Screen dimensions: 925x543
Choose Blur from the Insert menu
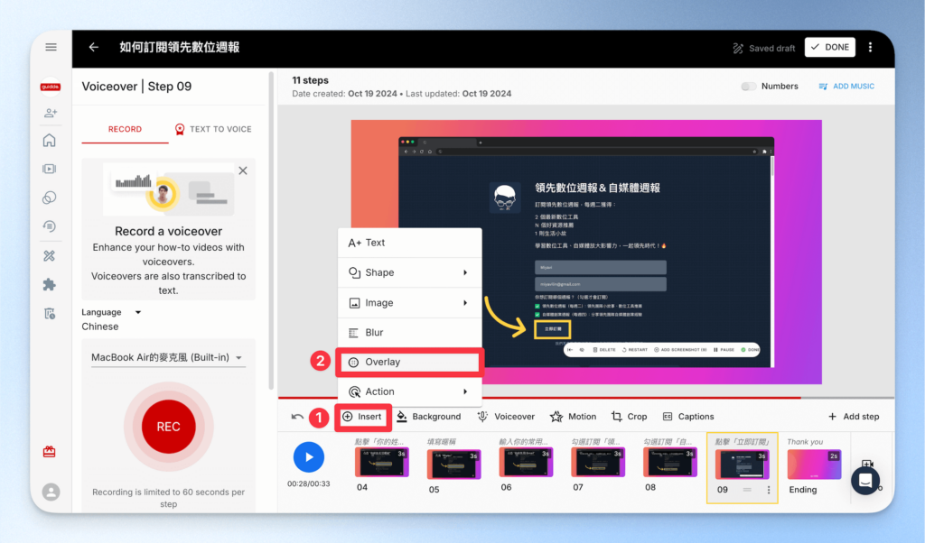click(409, 333)
